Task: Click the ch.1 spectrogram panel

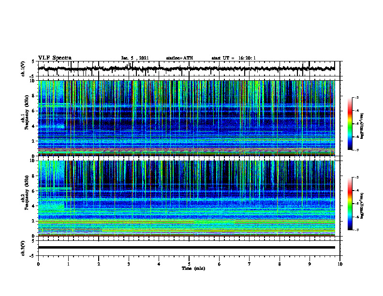Action: click(x=187, y=118)
